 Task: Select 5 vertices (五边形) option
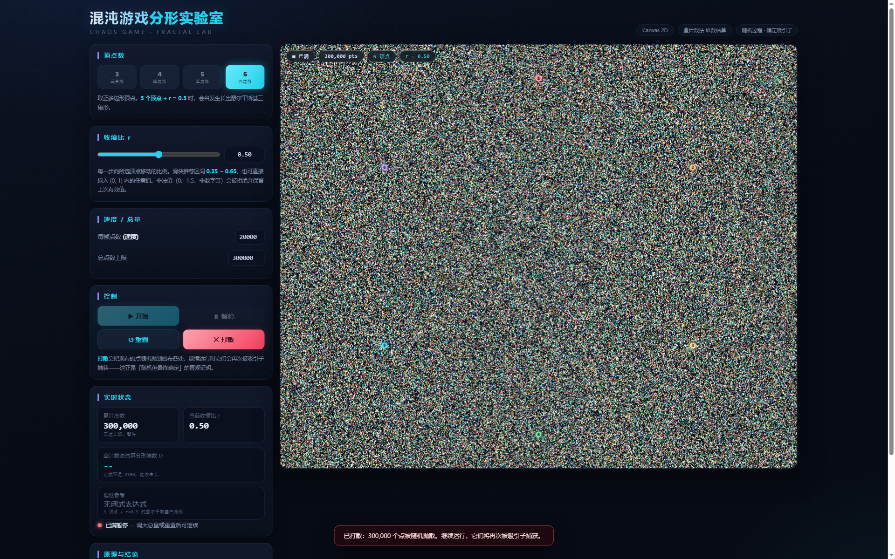click(202, 77)
